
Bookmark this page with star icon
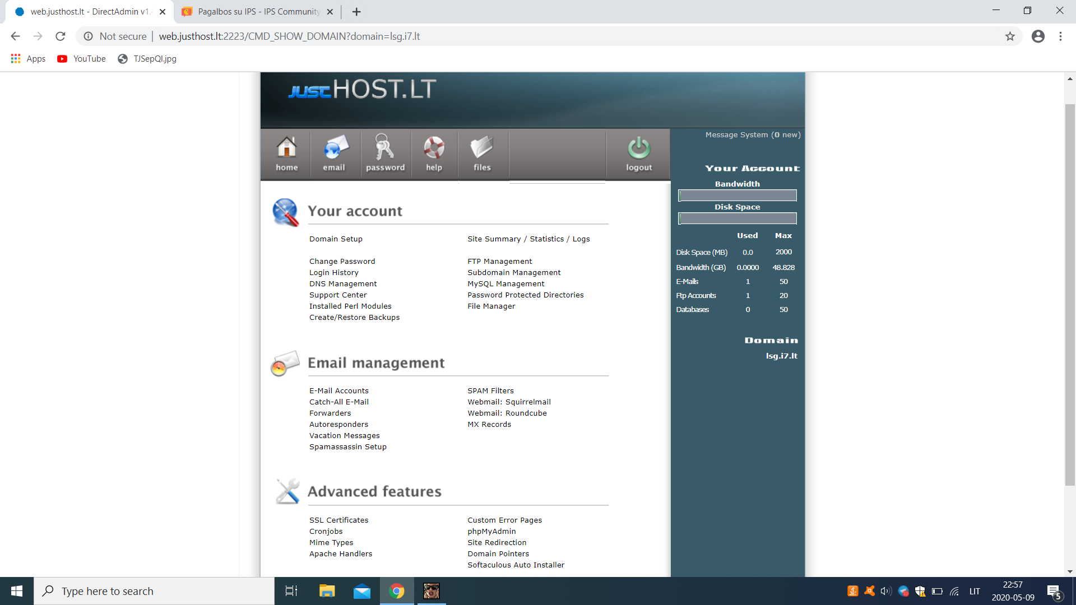1010,36
